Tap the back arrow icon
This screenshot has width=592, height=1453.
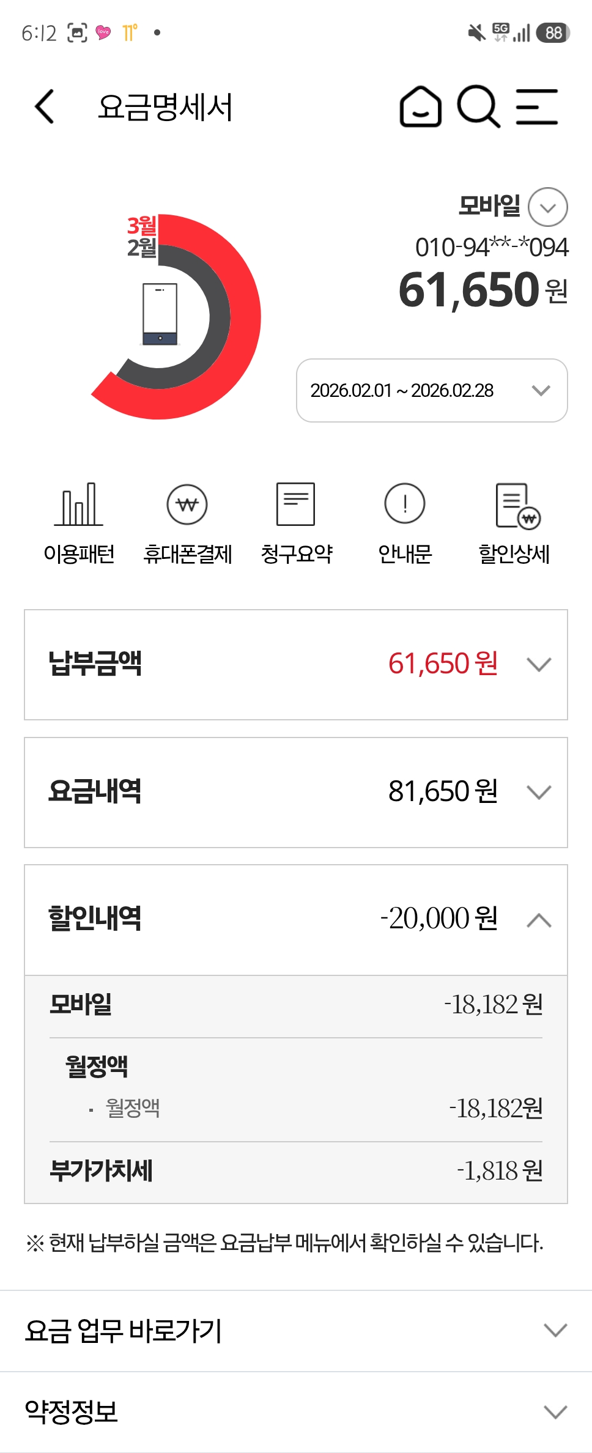pos(45,107)
